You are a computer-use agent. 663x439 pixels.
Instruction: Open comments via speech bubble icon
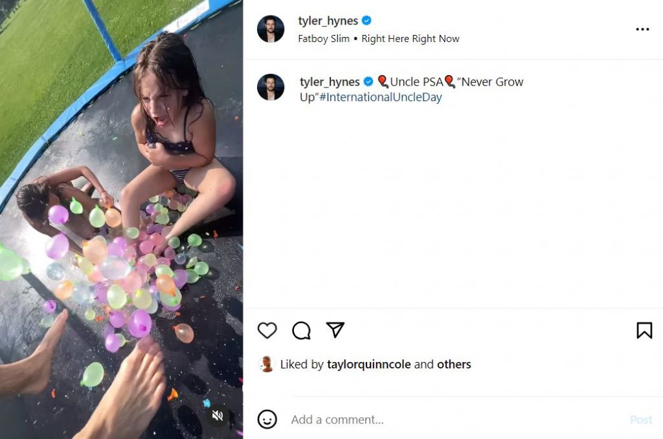(301, 330)
